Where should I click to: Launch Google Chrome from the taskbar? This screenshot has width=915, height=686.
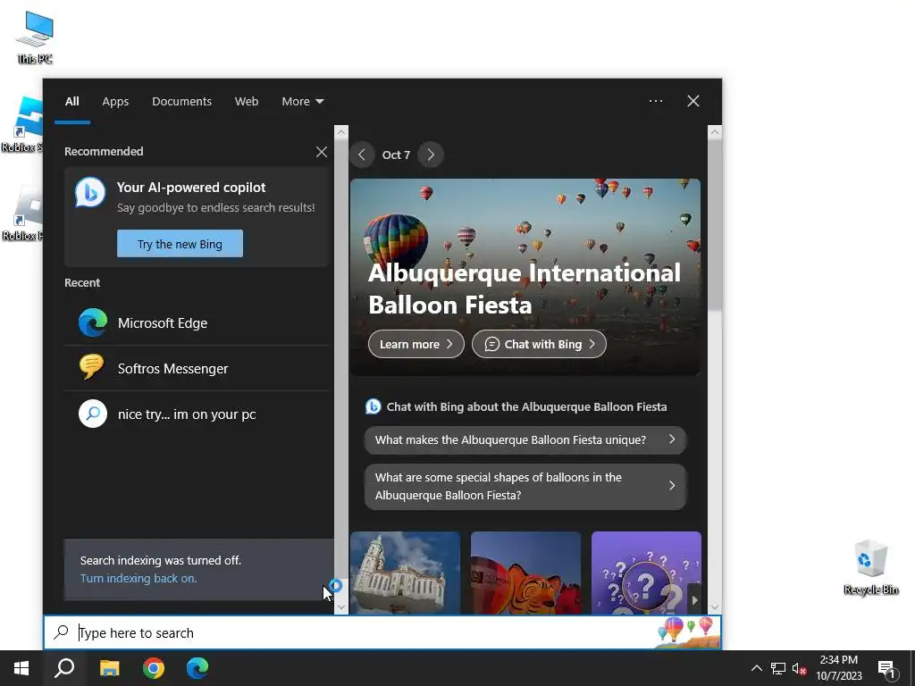pos(154,668)
